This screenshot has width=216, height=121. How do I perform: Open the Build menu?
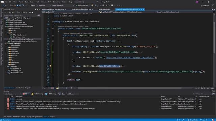pyautogui.click(x=27, y=2)
